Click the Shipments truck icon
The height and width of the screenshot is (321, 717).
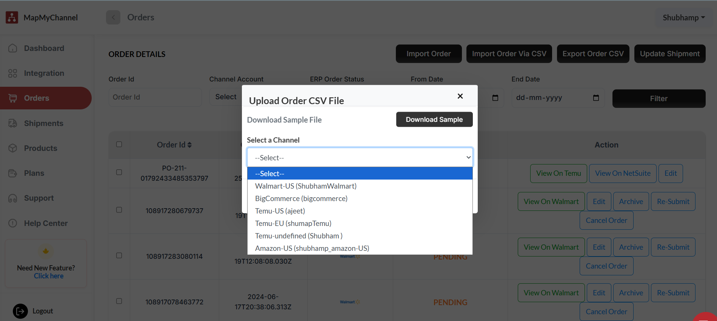tap(13, 123)
